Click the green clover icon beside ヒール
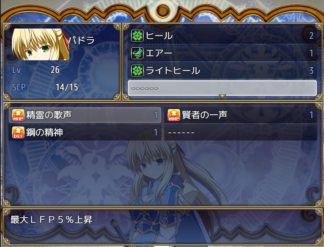Viewport: 324px width, 247px height. [x=137, y=36]
